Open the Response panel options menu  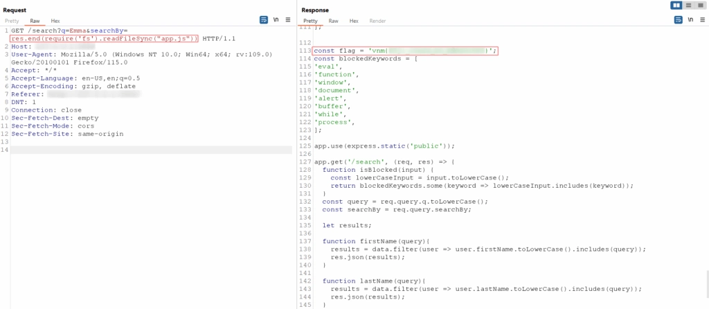[700, 21]
